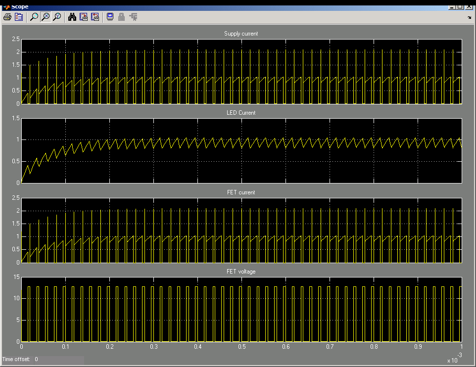Image resolution: width=476 pixels, height=367 pixels.
Task: Click the FET voltage plot title
Action: pos(241,272)
